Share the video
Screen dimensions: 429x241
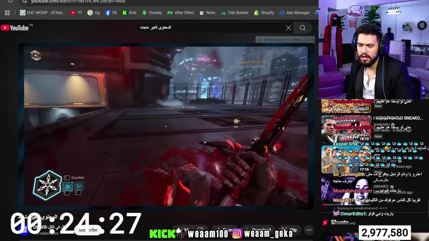click(x=225, y=230)
